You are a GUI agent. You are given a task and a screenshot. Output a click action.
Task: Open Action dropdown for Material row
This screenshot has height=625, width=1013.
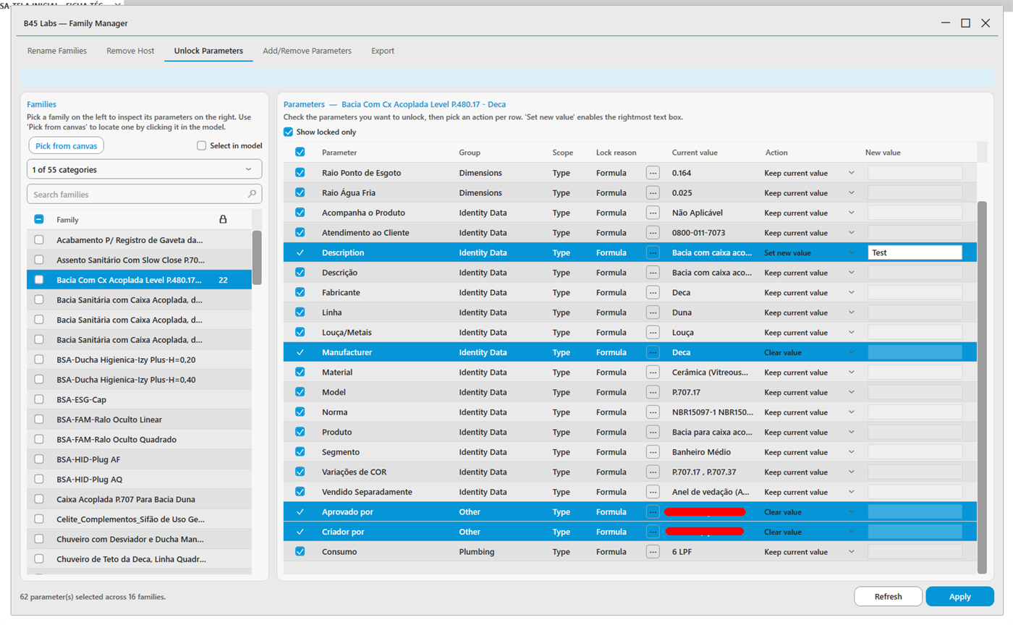coord(810,372)
